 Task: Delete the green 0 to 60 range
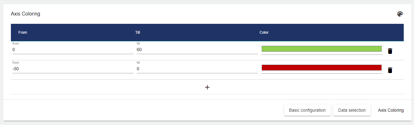point(390,51)
